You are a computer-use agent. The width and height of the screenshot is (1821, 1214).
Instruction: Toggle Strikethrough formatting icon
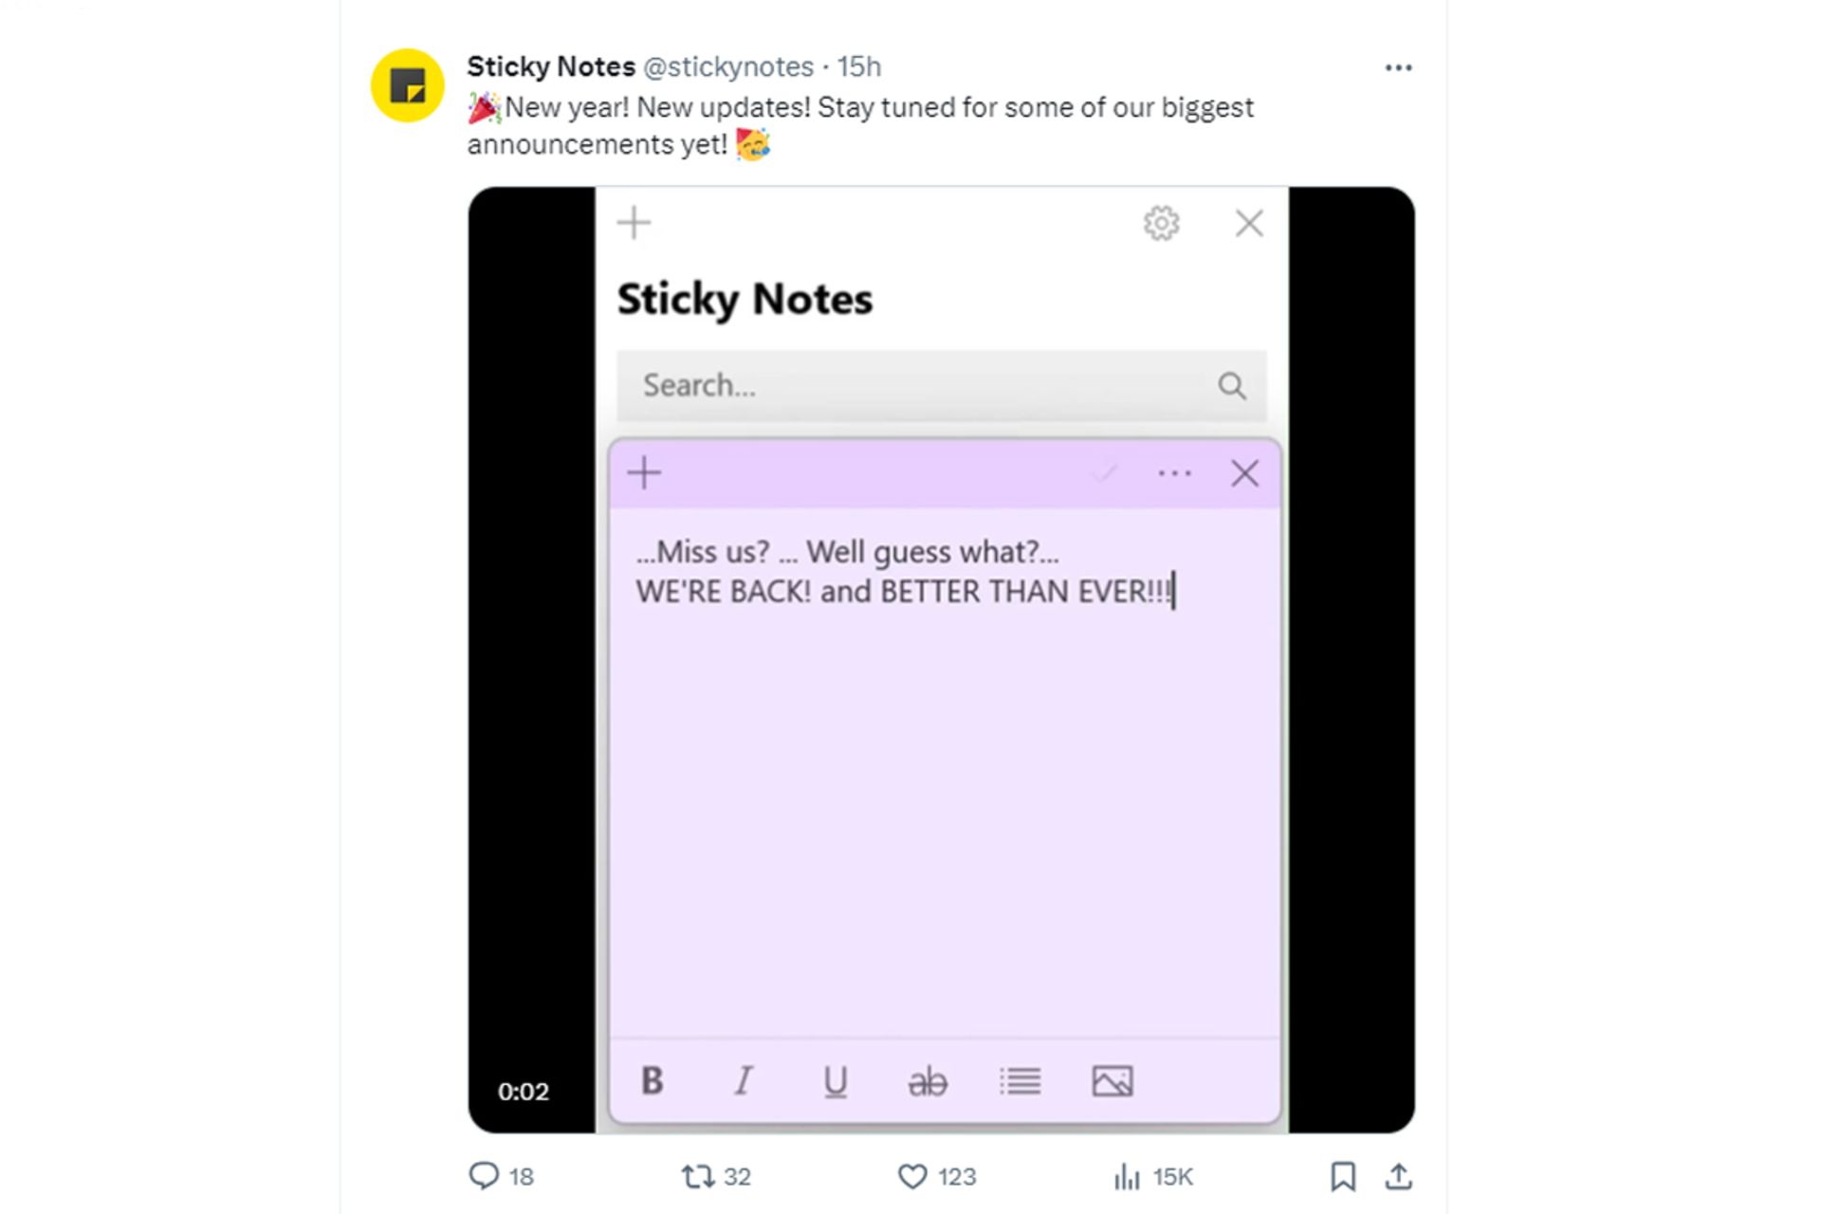coord(927,1081)
